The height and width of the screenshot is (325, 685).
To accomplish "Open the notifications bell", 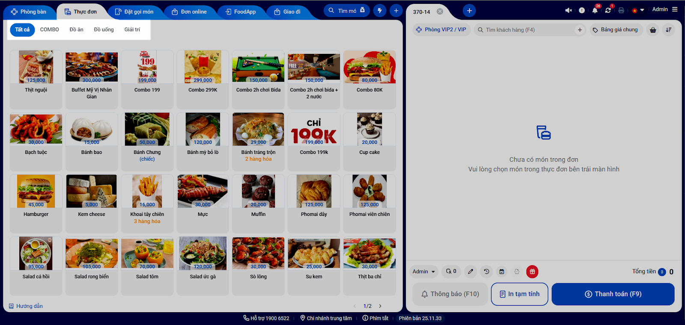I will 595,10.
